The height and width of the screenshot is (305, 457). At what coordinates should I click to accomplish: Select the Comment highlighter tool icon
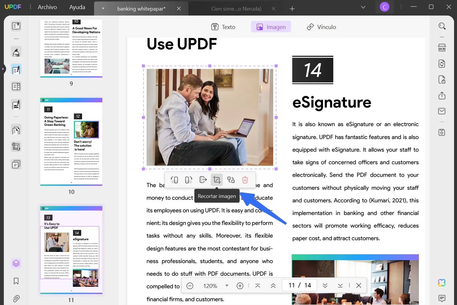pyautogui.click(x=16, y=52)
